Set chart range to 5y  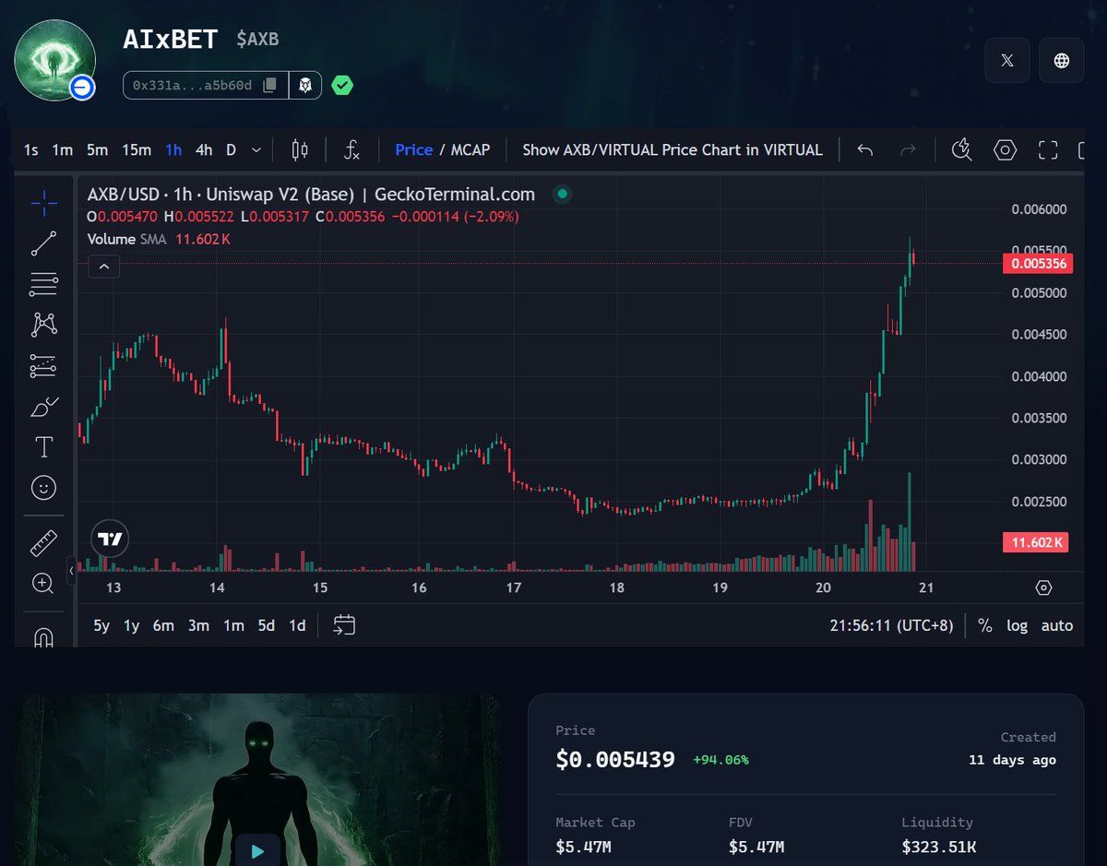101,625
